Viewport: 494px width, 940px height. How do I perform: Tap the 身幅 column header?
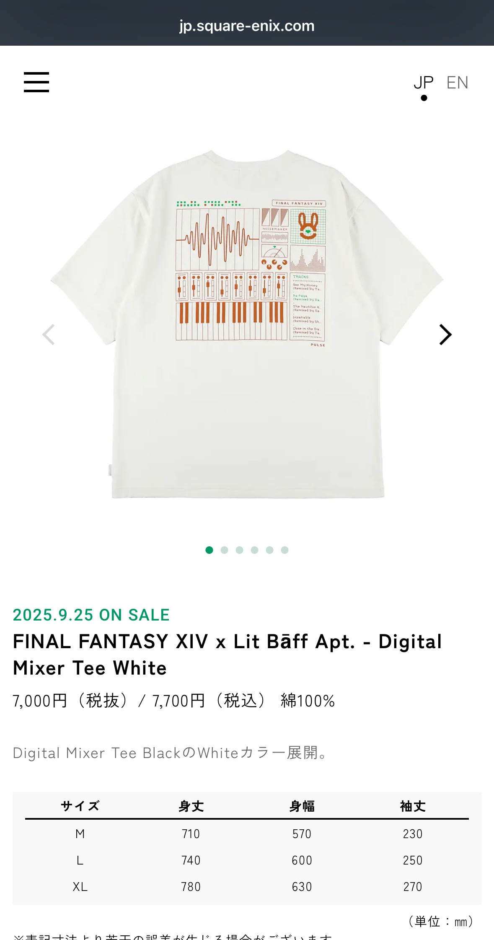click(x=302, y=806)
